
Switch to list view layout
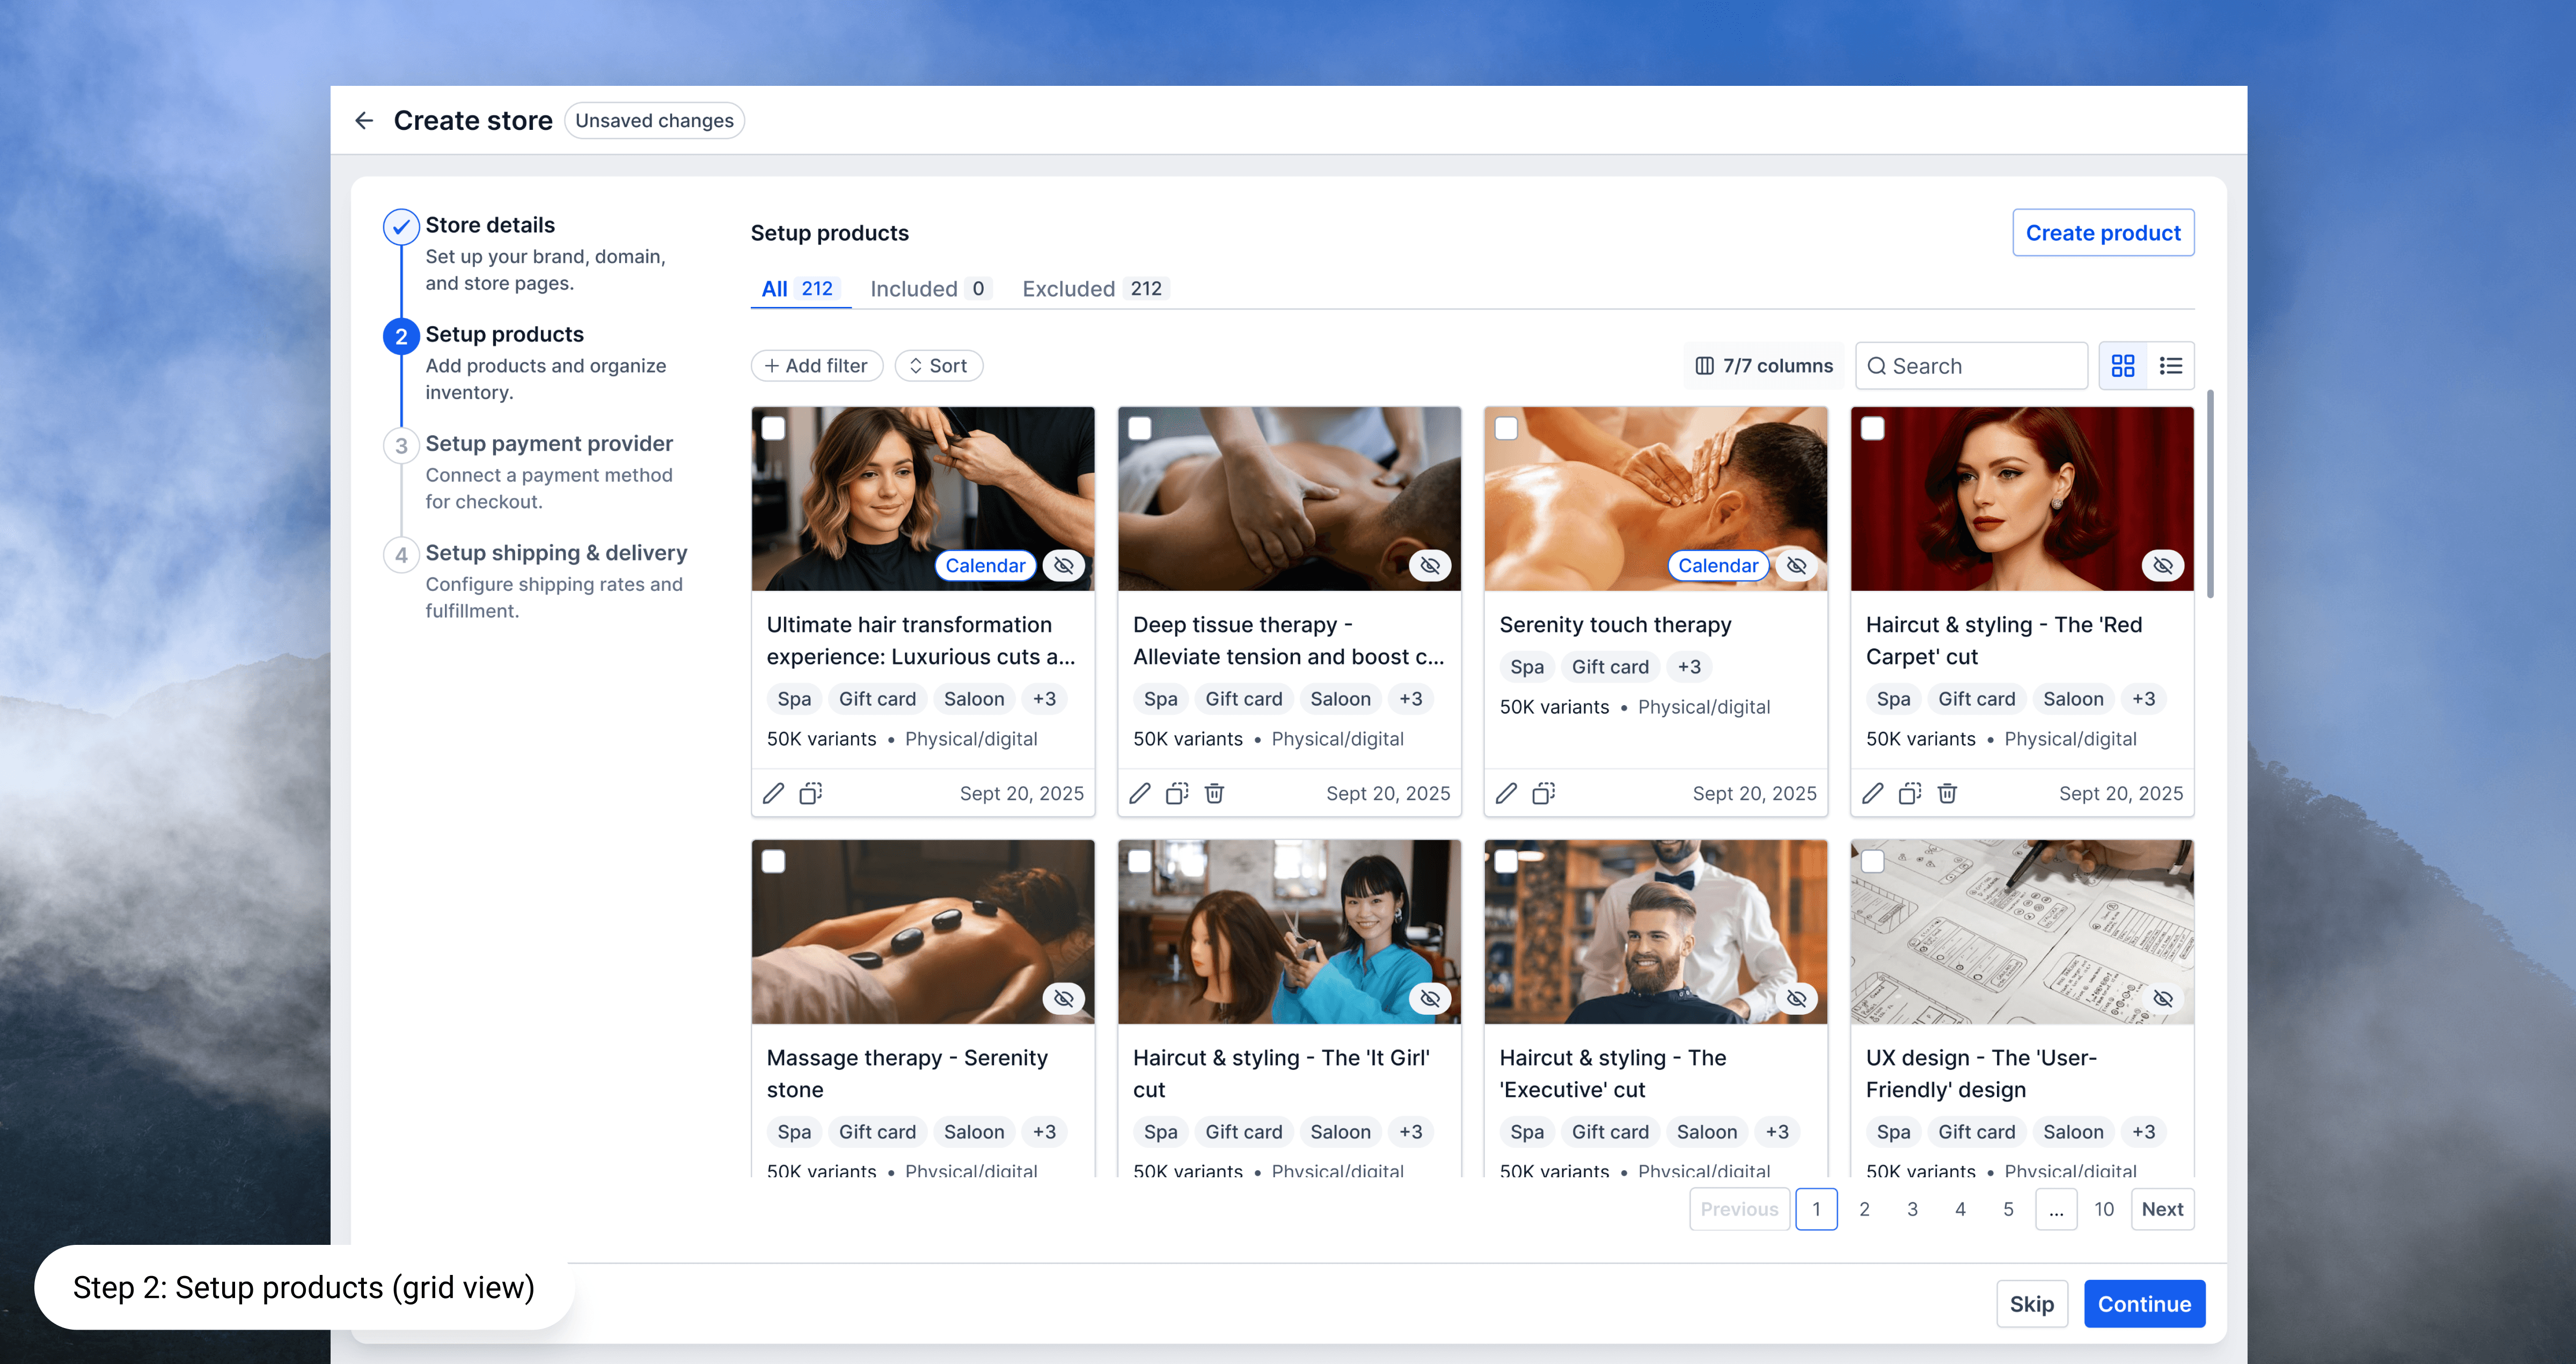[2170, 366]
